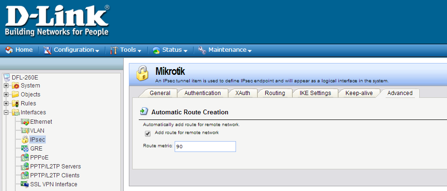Click the Maintenance wrench icon

[x=202, y=50]
